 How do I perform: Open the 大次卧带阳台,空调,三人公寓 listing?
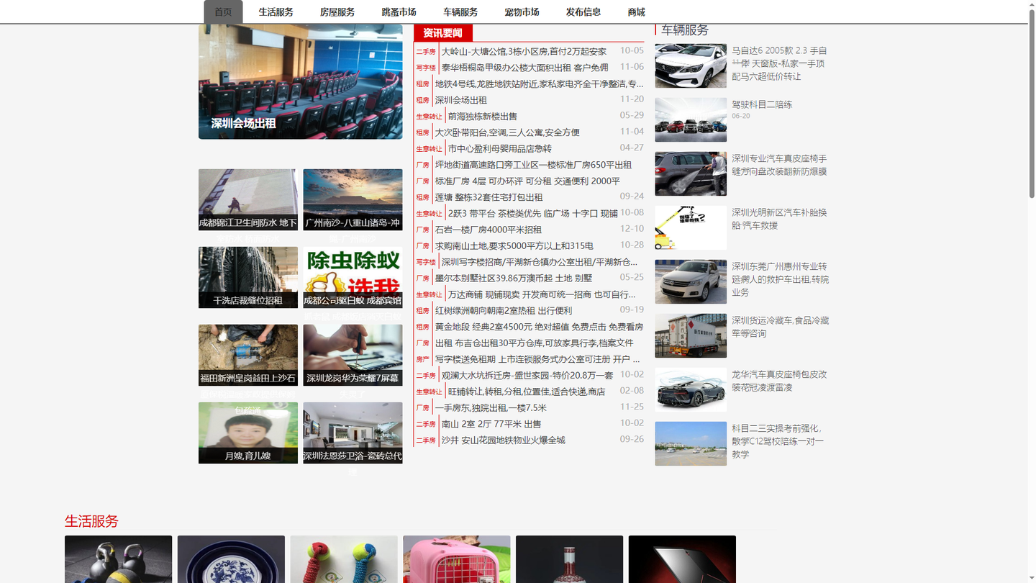(507, 132)
